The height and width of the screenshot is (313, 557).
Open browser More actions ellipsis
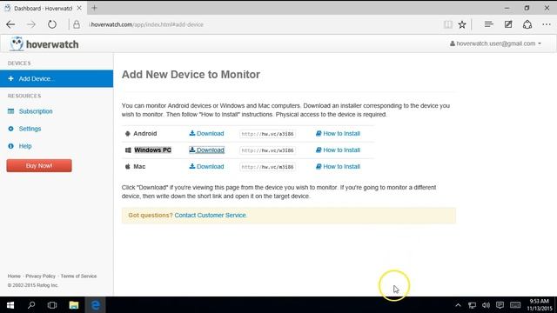point(547,24)
